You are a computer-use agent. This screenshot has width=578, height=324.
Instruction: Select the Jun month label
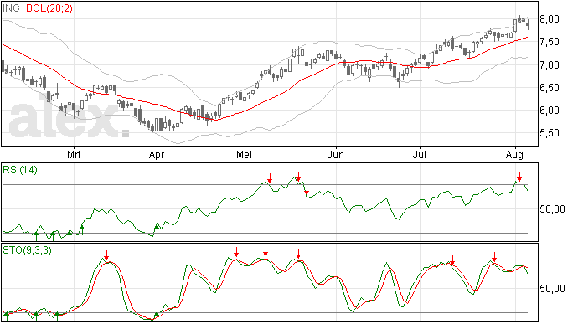(335, 154)
